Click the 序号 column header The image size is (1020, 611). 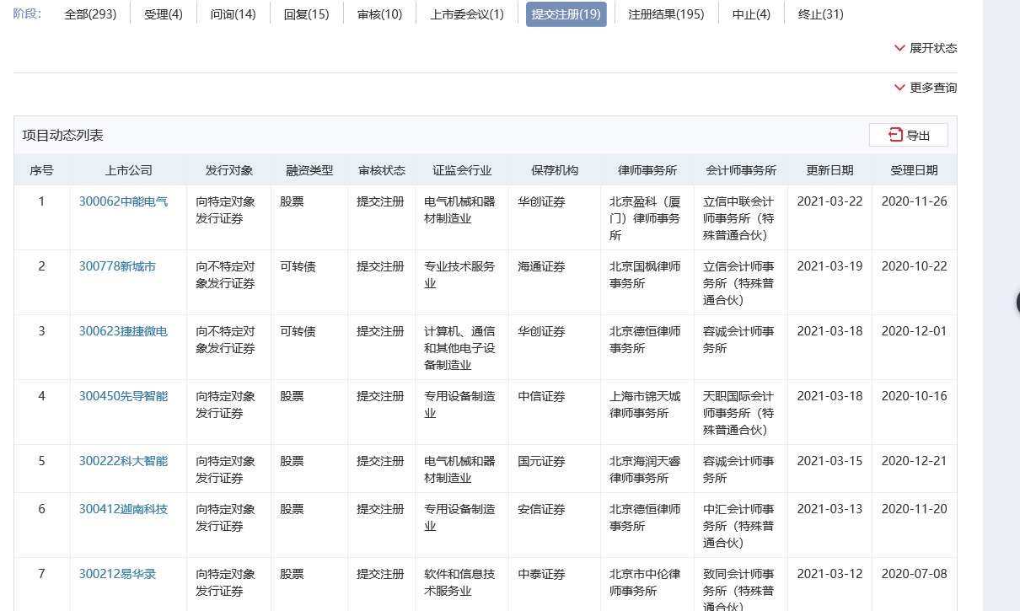pyautogui.click(x=41, y=170)
